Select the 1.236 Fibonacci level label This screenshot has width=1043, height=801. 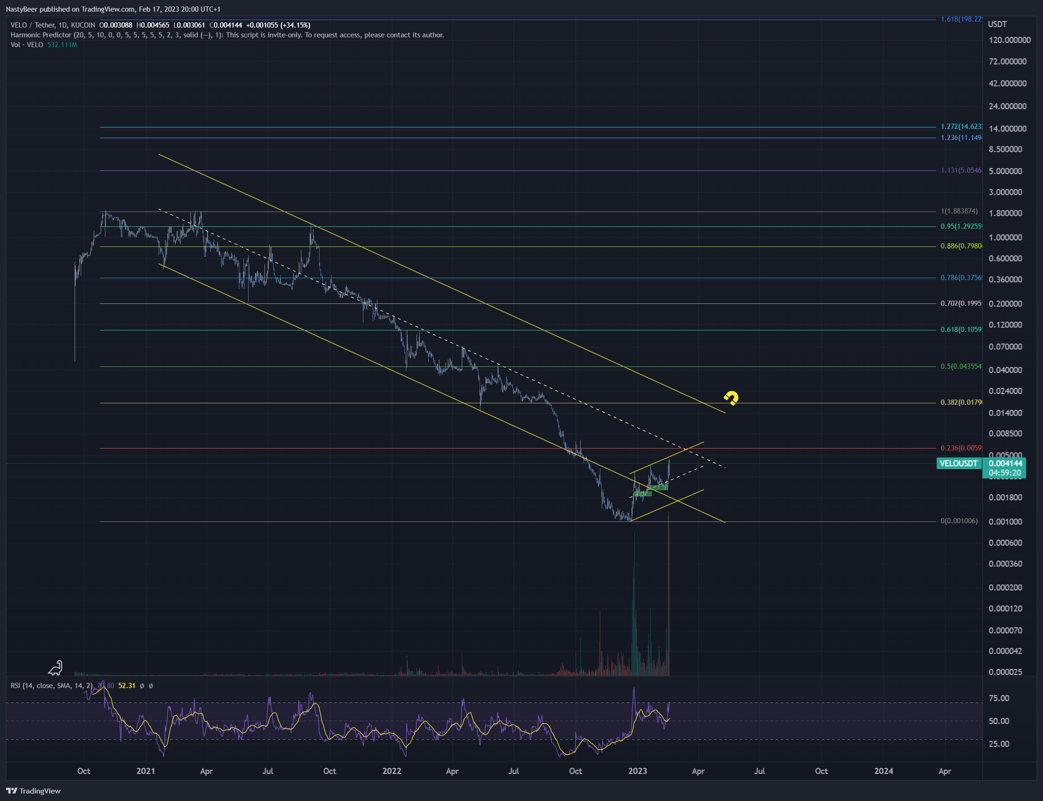(960, 138)
